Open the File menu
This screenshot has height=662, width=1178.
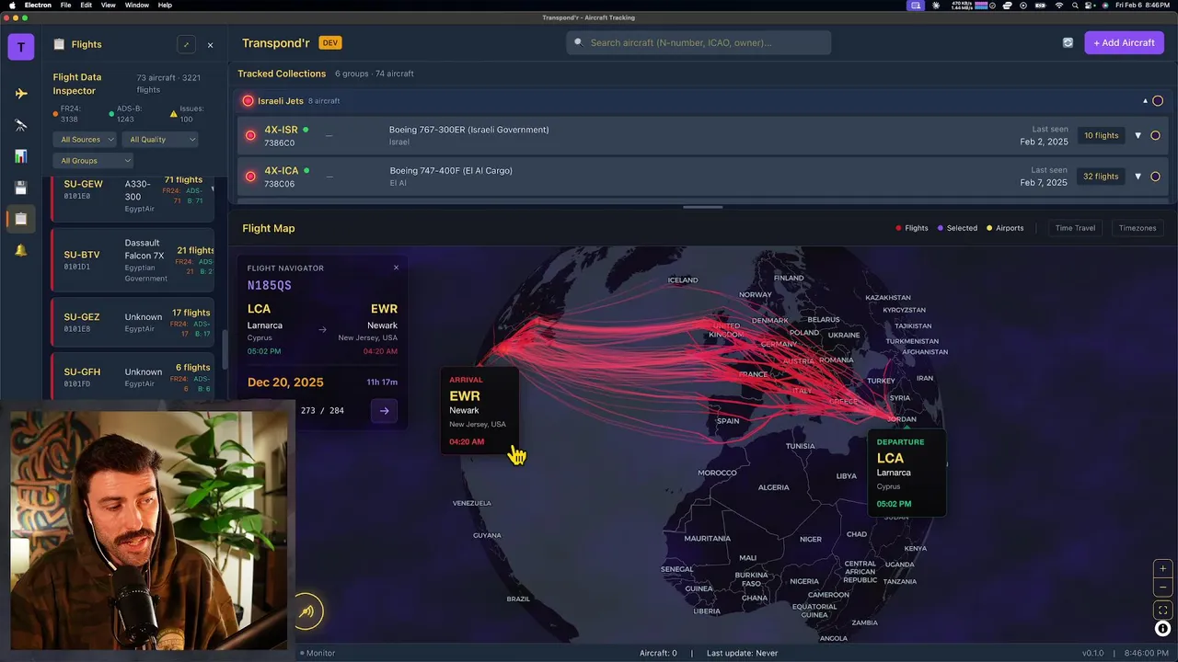[66, 6]
